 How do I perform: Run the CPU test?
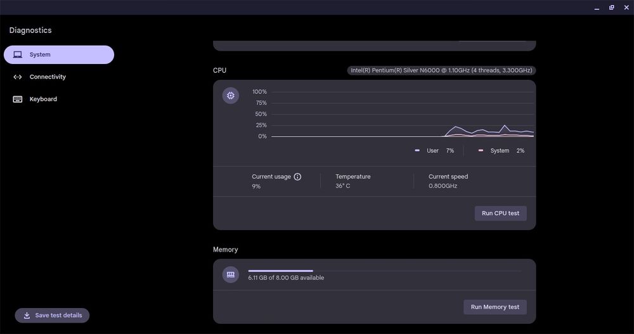coord(501,213)
